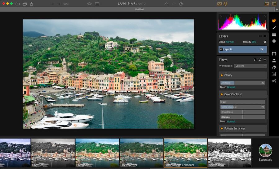The image size is (279, 169).
Task: Toggle Layer 0 visibility eye
Action: coord(221,49)
